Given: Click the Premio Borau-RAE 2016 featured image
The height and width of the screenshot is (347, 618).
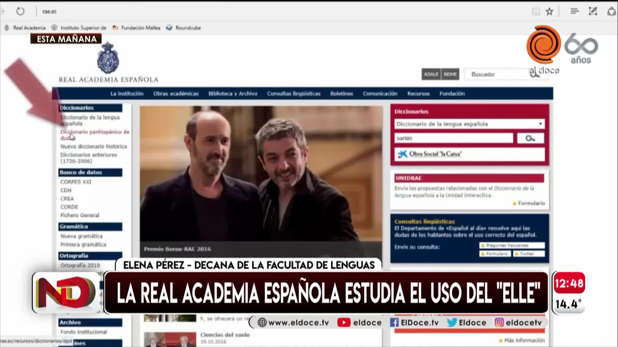Looking at the screenshot, I should [261, 182].
